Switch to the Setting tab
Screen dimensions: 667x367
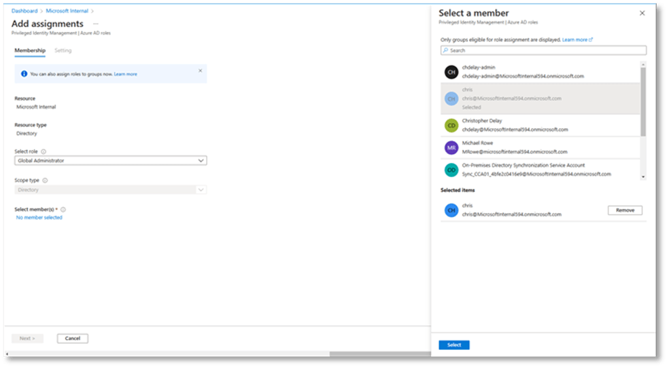pos(63,51)
